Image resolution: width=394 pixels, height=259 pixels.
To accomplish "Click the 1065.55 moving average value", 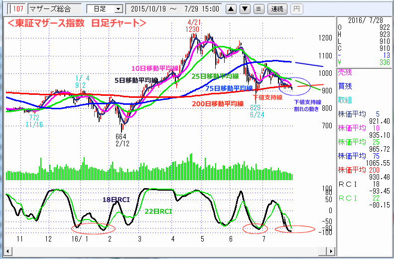I will pyautogui.click(x=378, y=163).
